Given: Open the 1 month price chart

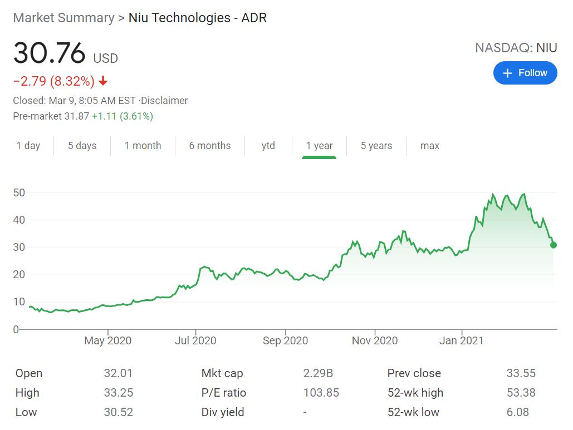Looking at the screenshot, I should click(x=143, y=146).
